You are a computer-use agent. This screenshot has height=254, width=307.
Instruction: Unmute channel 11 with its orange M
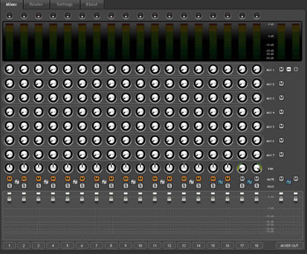click(x=155, y=178)
